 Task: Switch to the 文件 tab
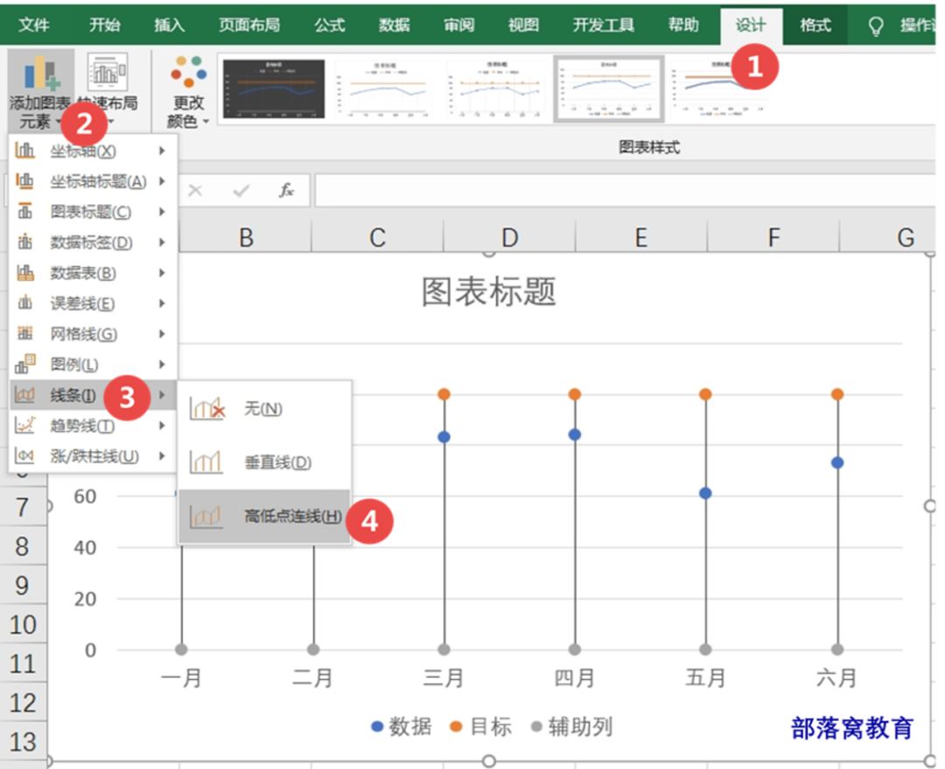(x=34, y=25)
